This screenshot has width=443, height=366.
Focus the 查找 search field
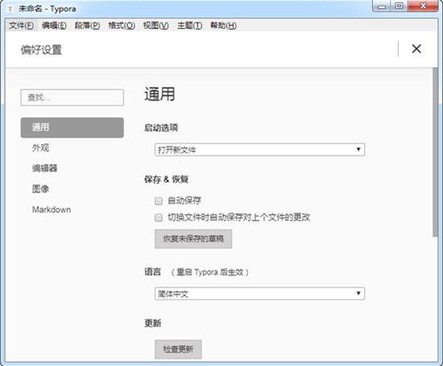click(72, 97)
